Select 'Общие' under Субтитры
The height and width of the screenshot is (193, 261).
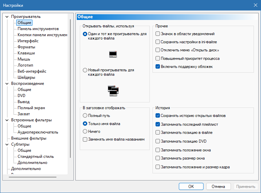point(24,150)
